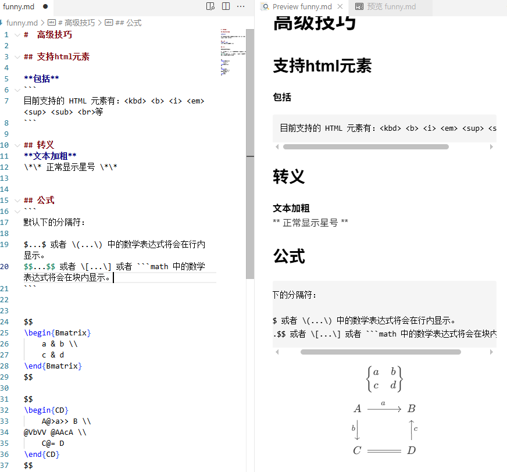
Task: Close the Preview funny.md tab
Action: pyautogui.click(x=340, y=6)
